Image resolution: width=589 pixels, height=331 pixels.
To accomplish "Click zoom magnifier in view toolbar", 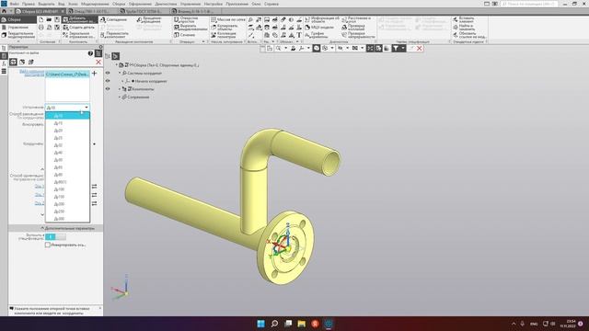I will (x=278, y=49).
